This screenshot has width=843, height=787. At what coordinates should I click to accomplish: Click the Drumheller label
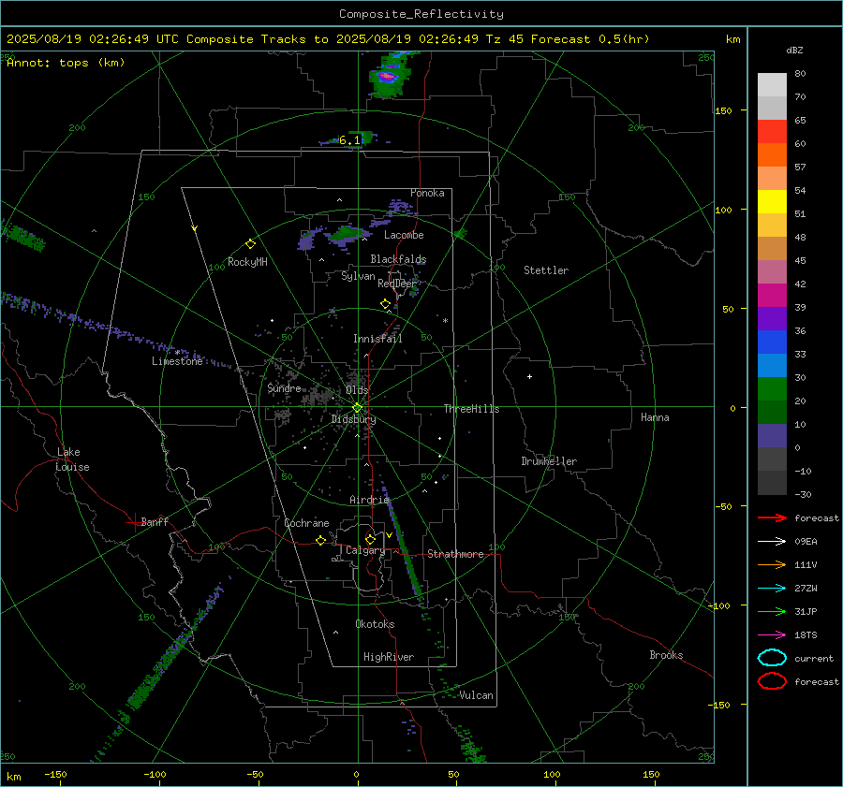(549, 461)
